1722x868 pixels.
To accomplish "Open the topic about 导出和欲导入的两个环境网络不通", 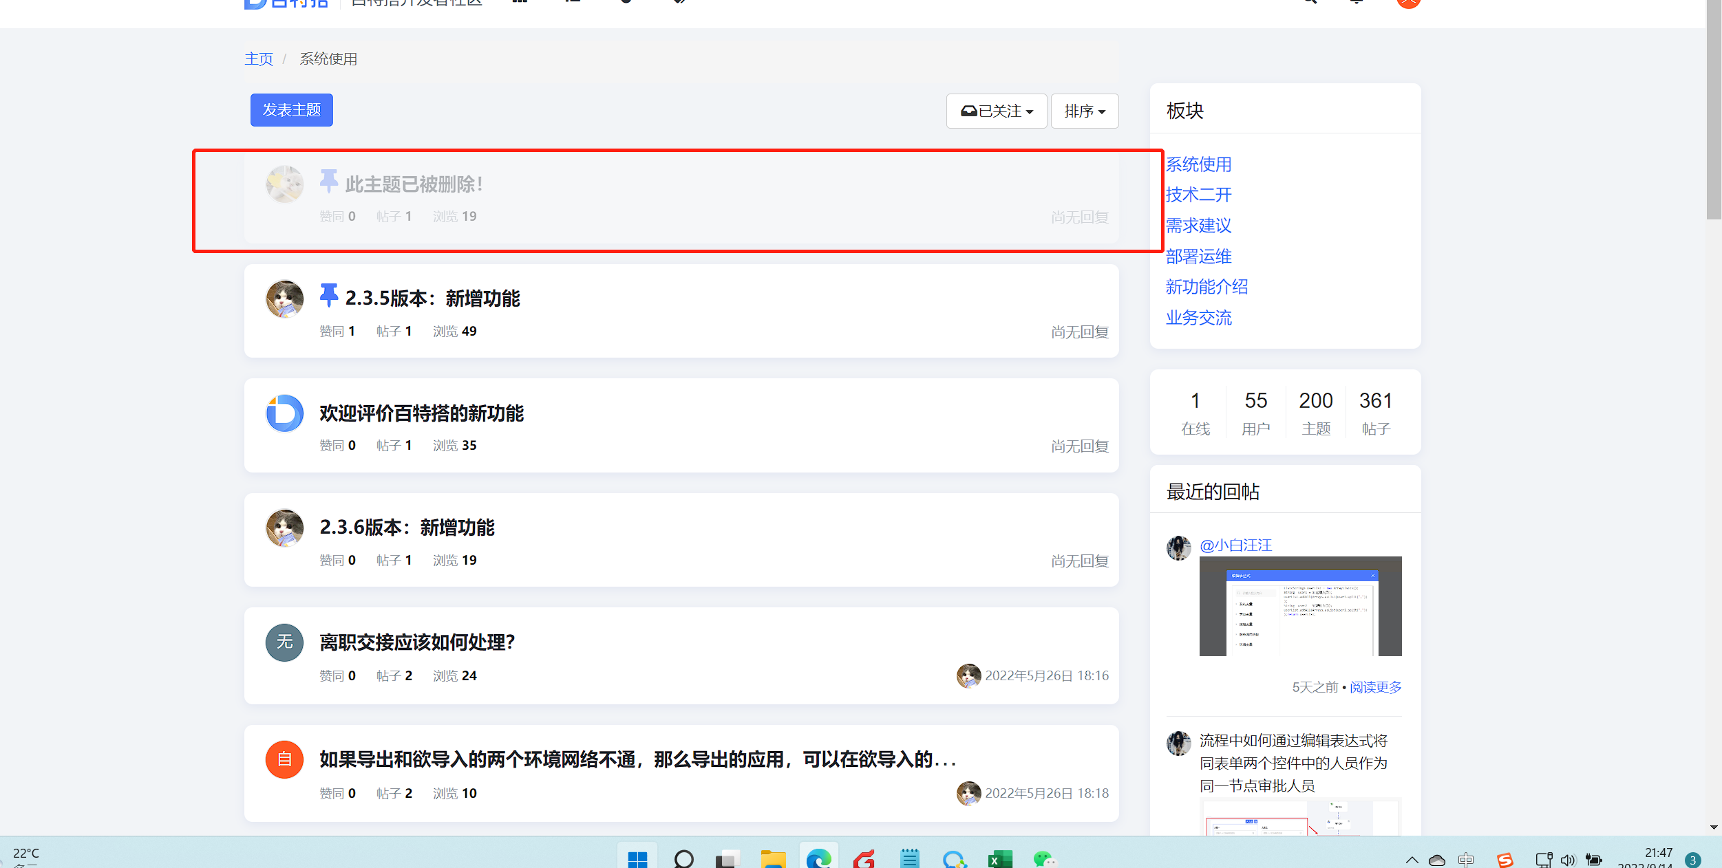I will click(638, 759).
